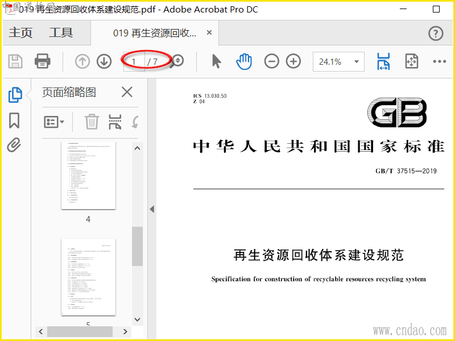Image resolution: width=455 pixels, height=341 pixels.
Task: Click the 中华人民共和国国家标准 heading
Action: point(318,146)
